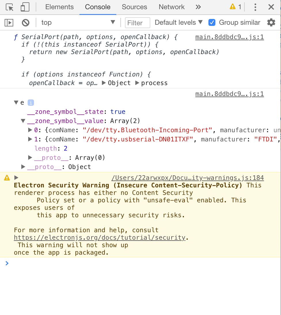The width and height of the screenshot is (281, 315).
Task: Focus the Filter input field
Action: [x=138, y=23]
